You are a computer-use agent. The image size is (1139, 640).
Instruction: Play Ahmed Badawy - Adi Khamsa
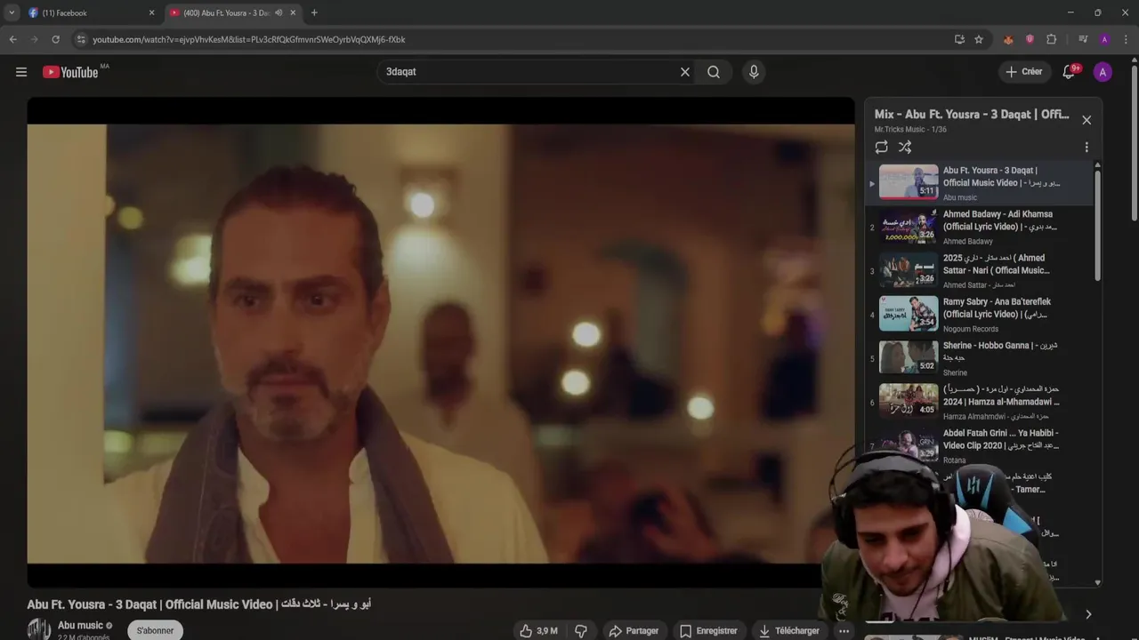click(980, 228)
